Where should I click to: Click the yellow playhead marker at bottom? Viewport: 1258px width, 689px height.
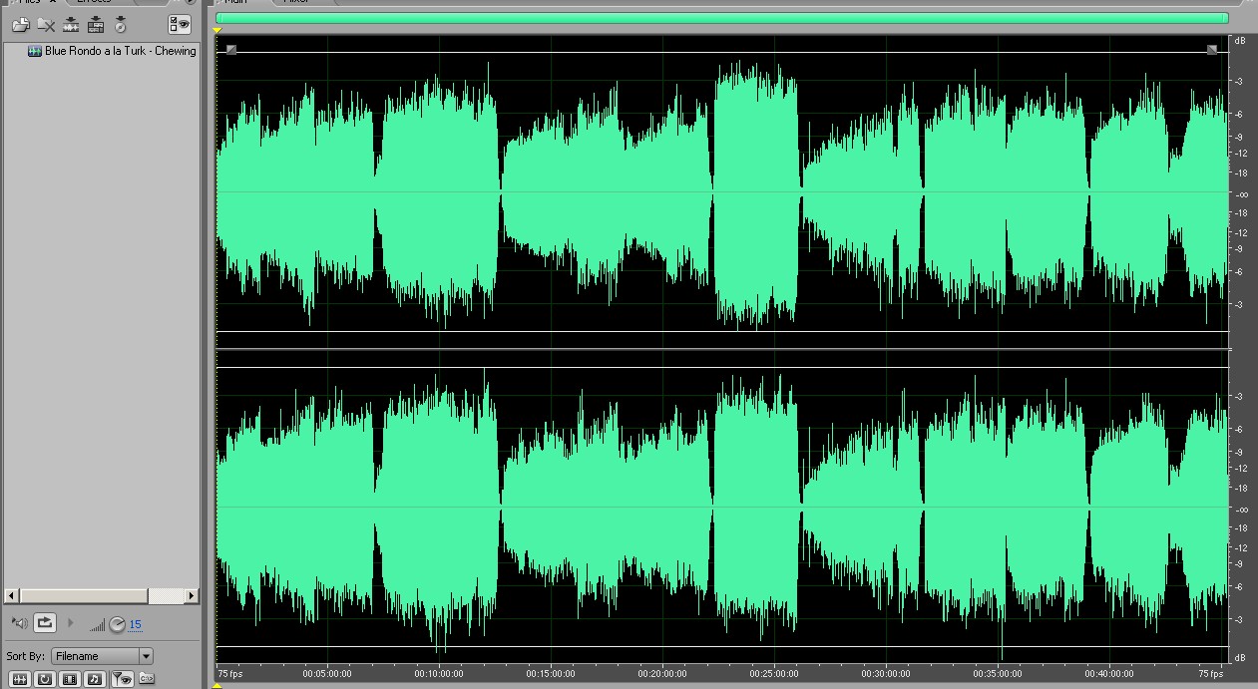click(x=216, y=685)
